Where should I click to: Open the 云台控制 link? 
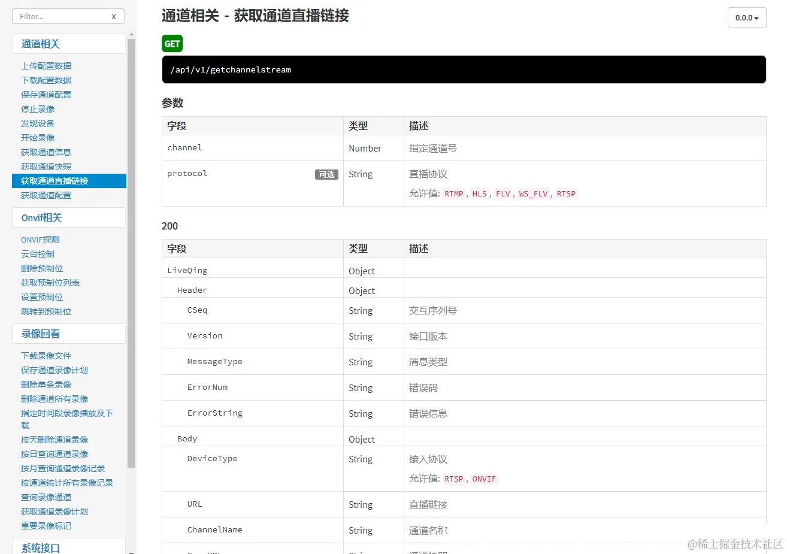pyautogui.click(x=38, y=254)
